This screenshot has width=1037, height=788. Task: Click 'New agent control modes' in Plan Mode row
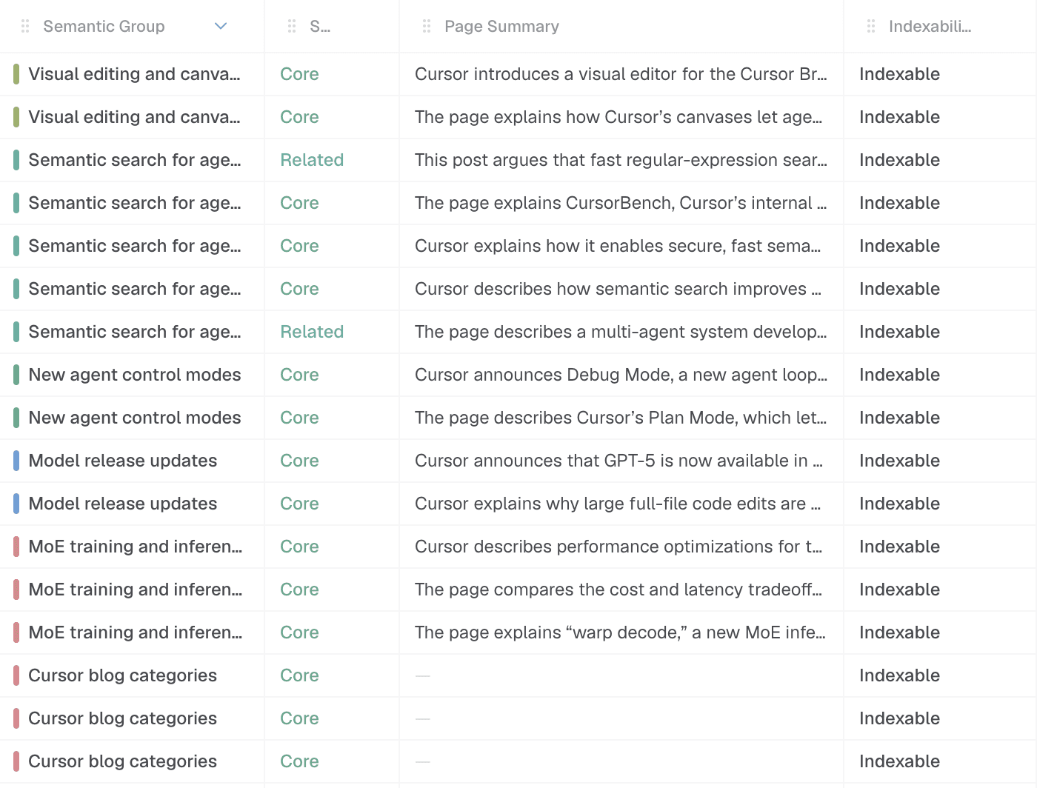click(135, 418)
